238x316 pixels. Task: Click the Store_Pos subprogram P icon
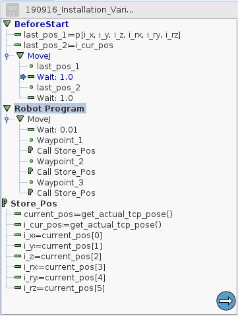[5, 203]
